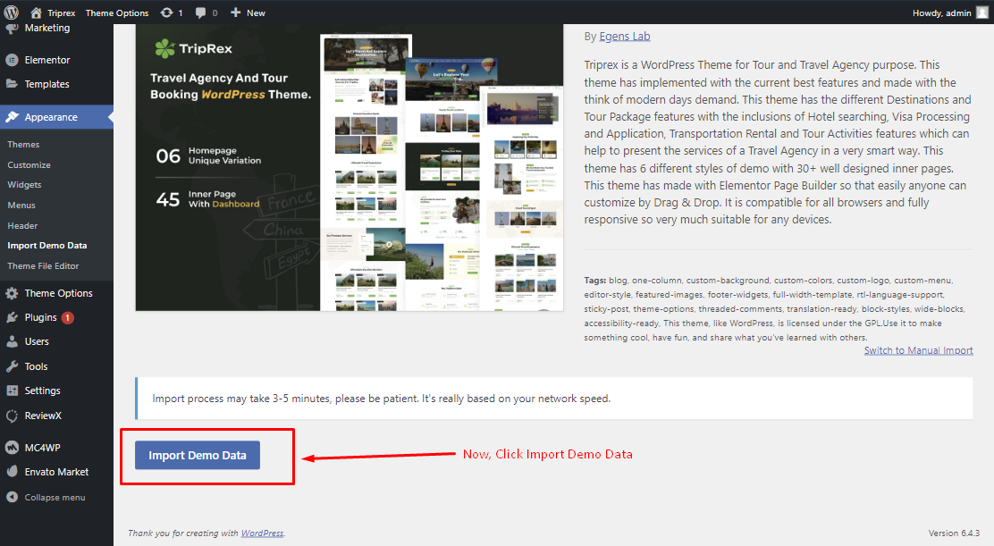Open the comments bubble icon in admin bar
This screenshot has height=546, width=994.
point(200,13)
